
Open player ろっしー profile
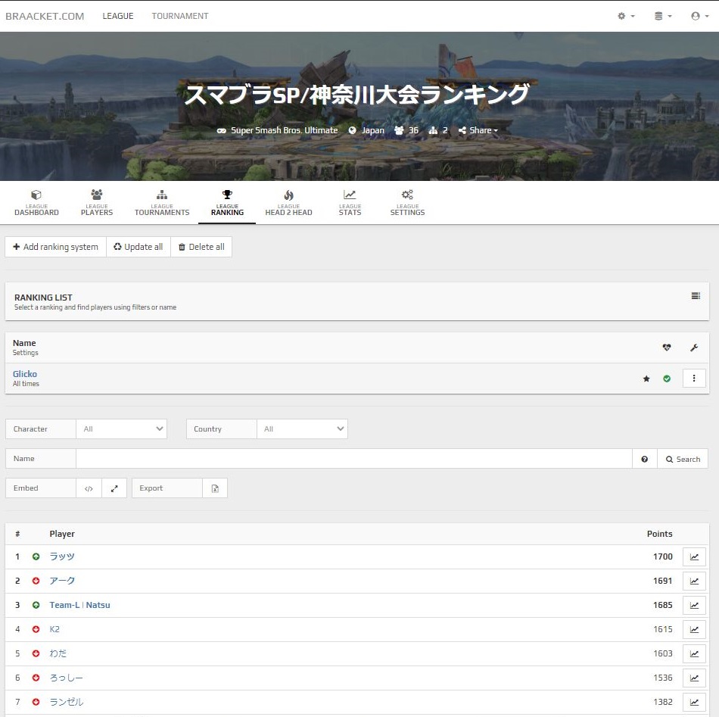[66, 678]
